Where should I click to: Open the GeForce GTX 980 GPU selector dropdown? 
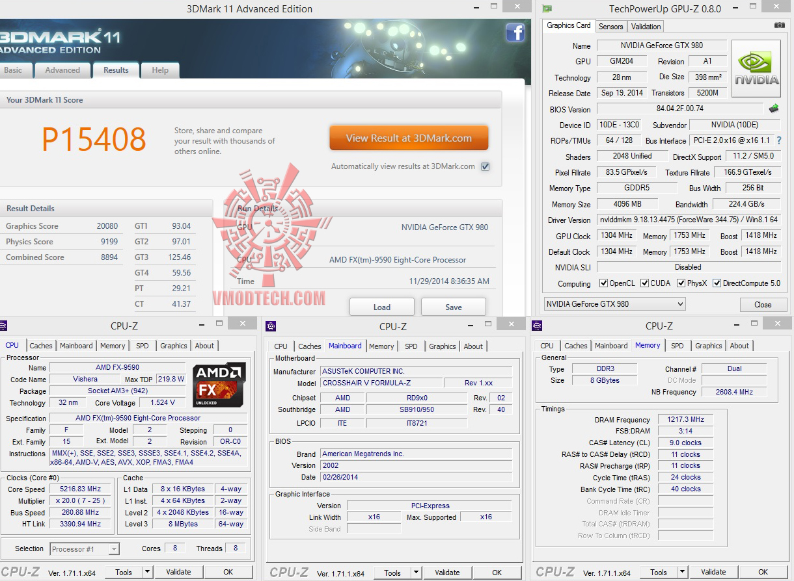tap(614, 304)
